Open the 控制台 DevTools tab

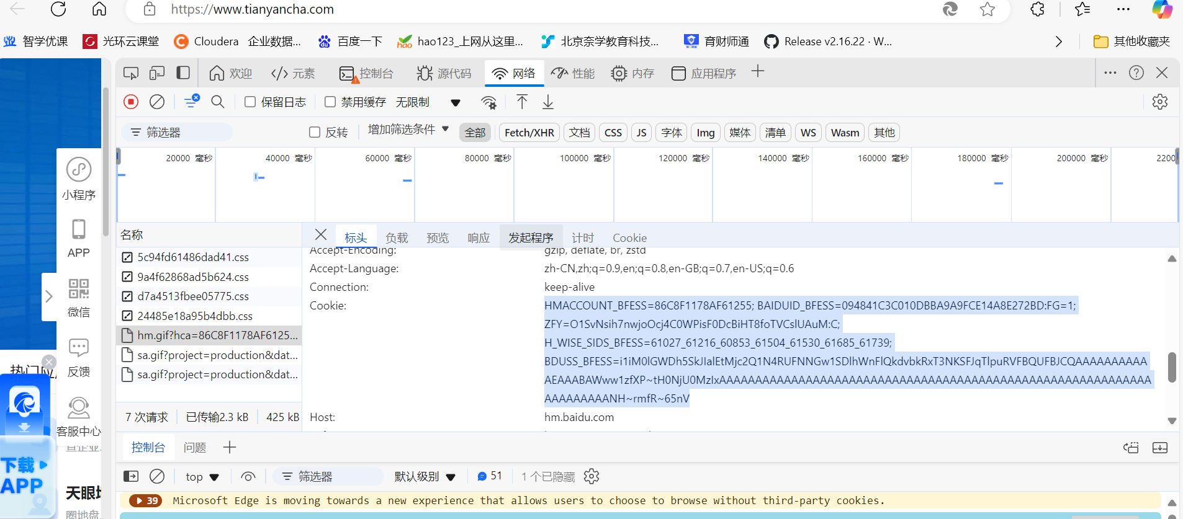pyautogui.click(x=367, y=73)
